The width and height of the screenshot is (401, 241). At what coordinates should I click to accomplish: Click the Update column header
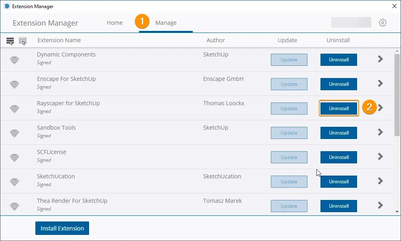(287, 40)
